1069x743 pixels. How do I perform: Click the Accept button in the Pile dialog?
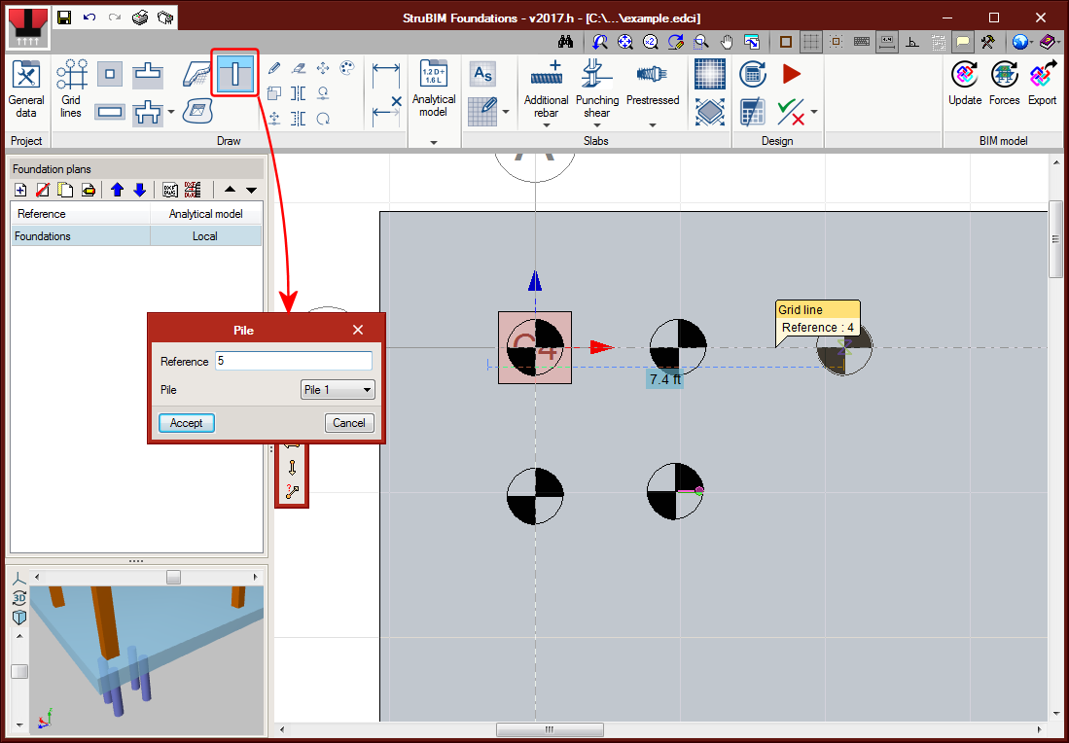coord(186,423)
